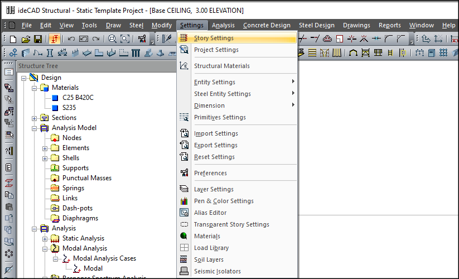Click the Open folder toolbar icon
The height and width of the screenshot is (279, 459).
tap(26, 39)
